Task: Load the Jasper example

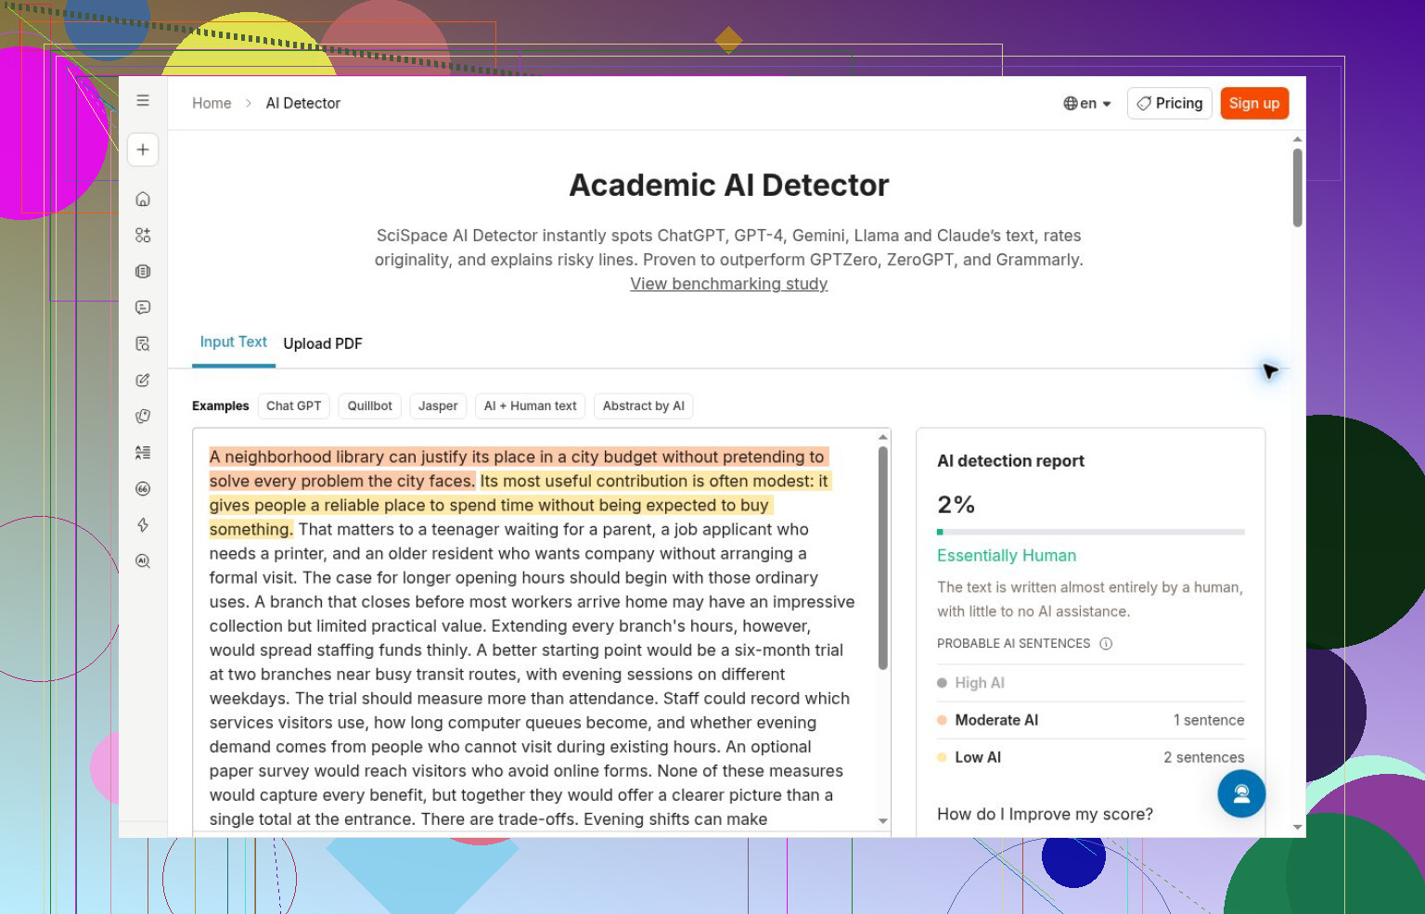Action: pyautogui.click(x=438, y=406)
